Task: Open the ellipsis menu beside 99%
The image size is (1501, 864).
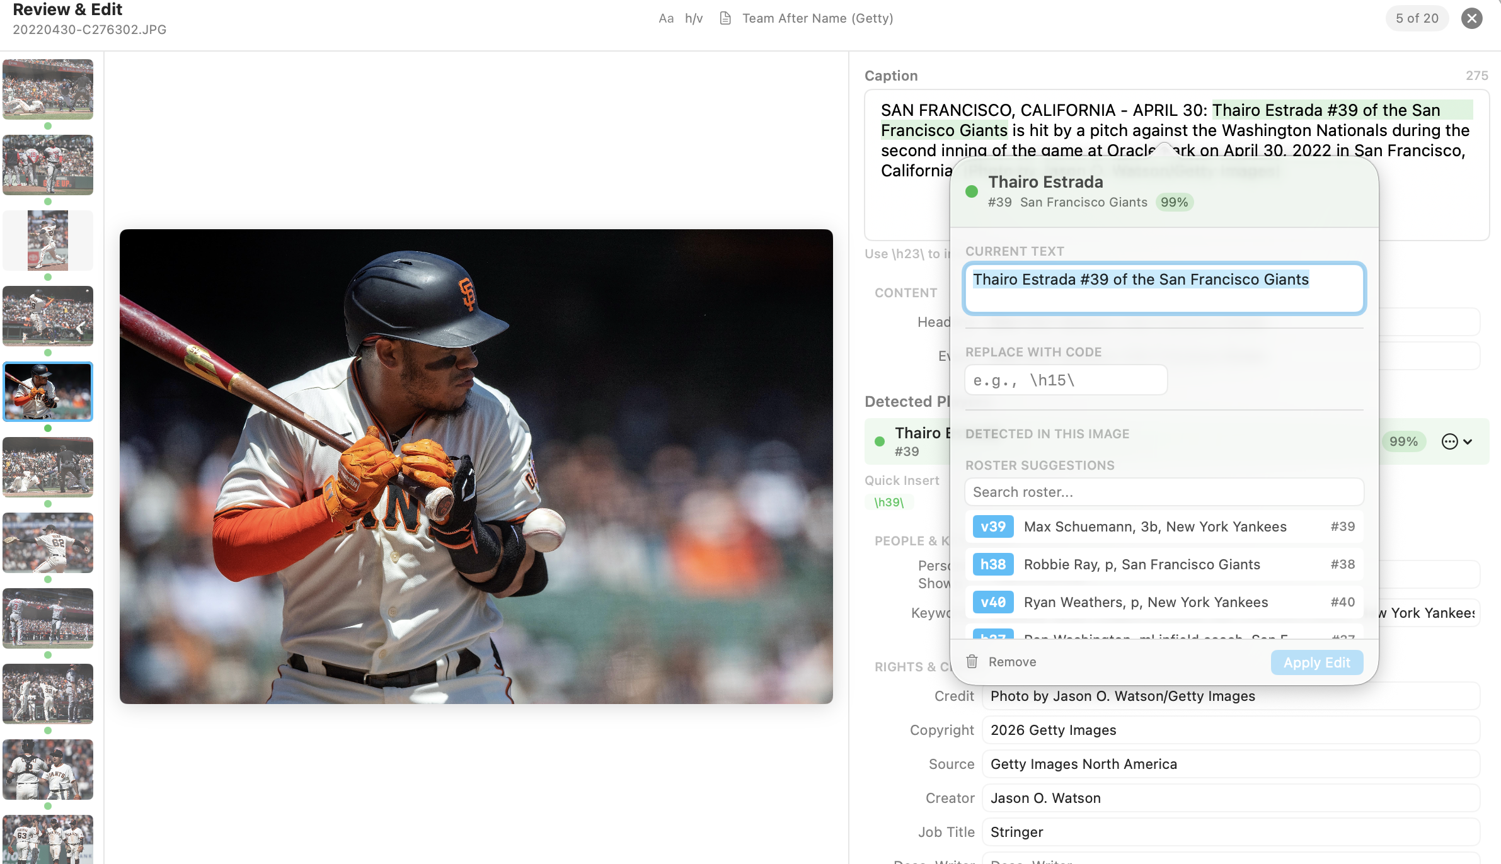Action: [x=1449, y=441]
